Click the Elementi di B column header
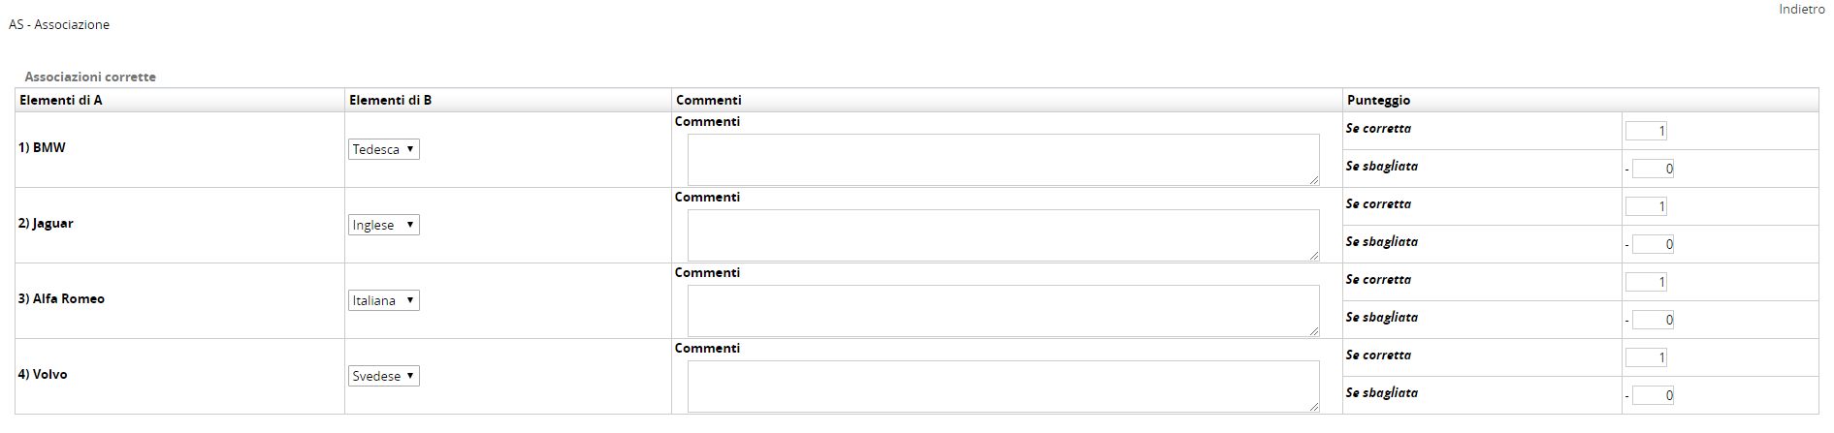The width and height of the screenshot is (1834, 433). pos(391,100)
